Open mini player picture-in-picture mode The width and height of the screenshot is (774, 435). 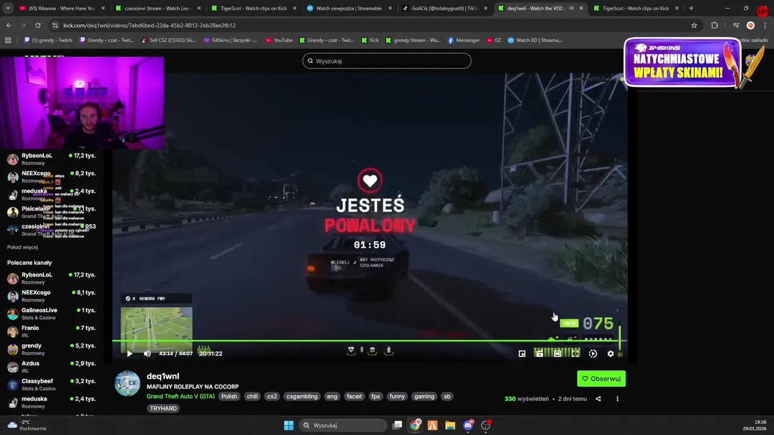coord(522,353)
